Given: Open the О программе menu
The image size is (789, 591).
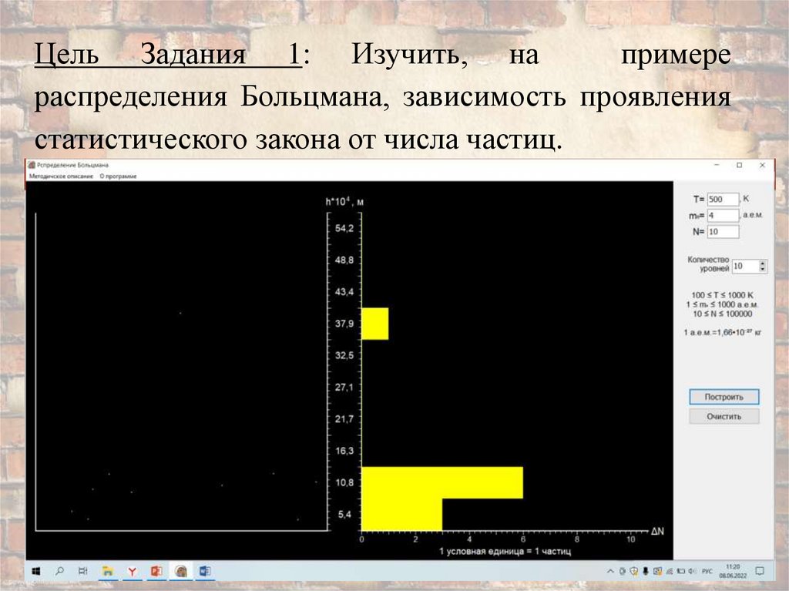Looking at the screenshot, I should tap(118, 176).
